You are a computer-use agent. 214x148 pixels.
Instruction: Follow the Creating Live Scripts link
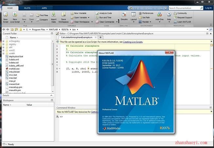(133, 42)
